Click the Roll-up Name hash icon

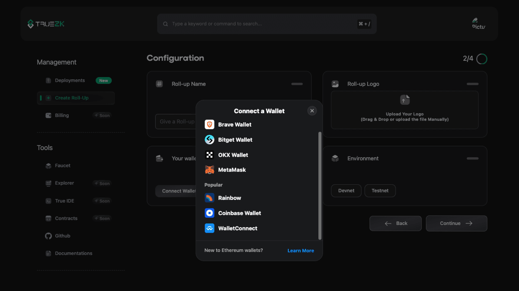tap(159, 84)
